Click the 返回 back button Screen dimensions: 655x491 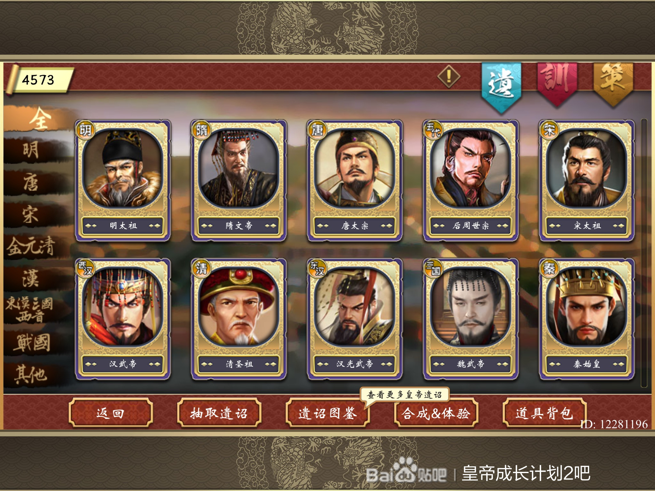pos(110,413)
